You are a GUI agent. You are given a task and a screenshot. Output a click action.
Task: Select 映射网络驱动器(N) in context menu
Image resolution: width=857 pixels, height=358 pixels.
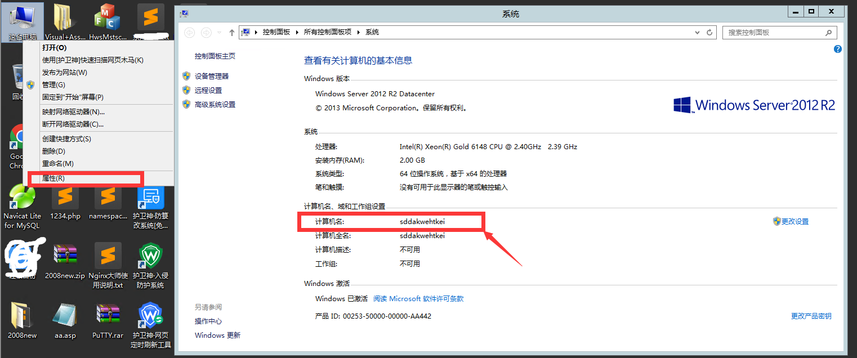point(73,112)
